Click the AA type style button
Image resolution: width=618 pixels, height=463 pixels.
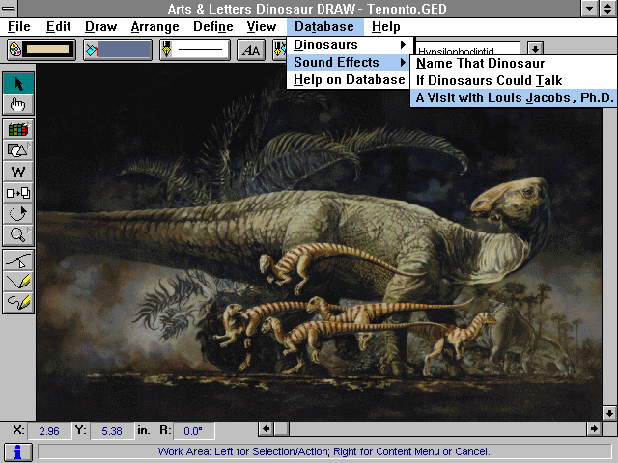pos(251,50)
